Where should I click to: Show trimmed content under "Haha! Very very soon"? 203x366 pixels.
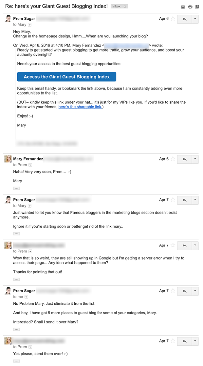(x=16, y=188)
